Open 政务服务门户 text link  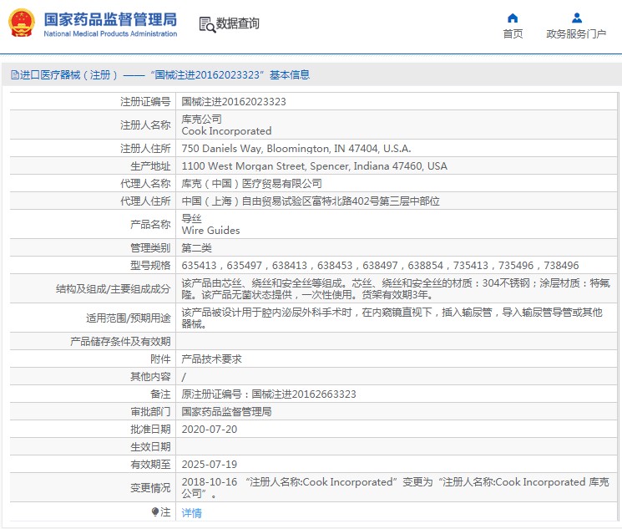point(576,34)
